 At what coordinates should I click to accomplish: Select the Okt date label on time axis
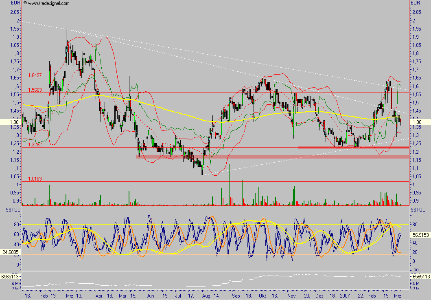pyautogui.click(x=262, y=296)
